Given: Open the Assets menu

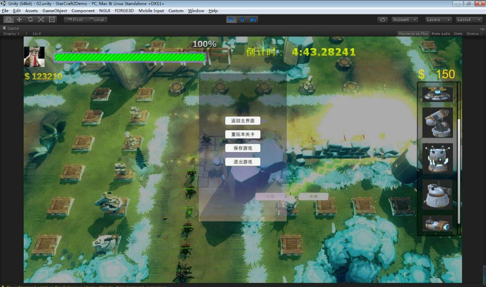Looking at the screenshot, I should pyautogui.click(x=31, y=11).
